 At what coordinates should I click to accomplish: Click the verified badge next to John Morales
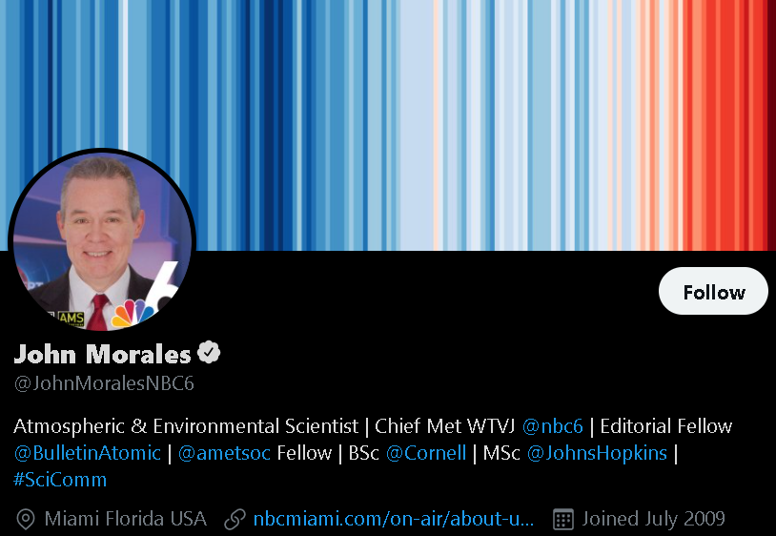click(209, 352)
